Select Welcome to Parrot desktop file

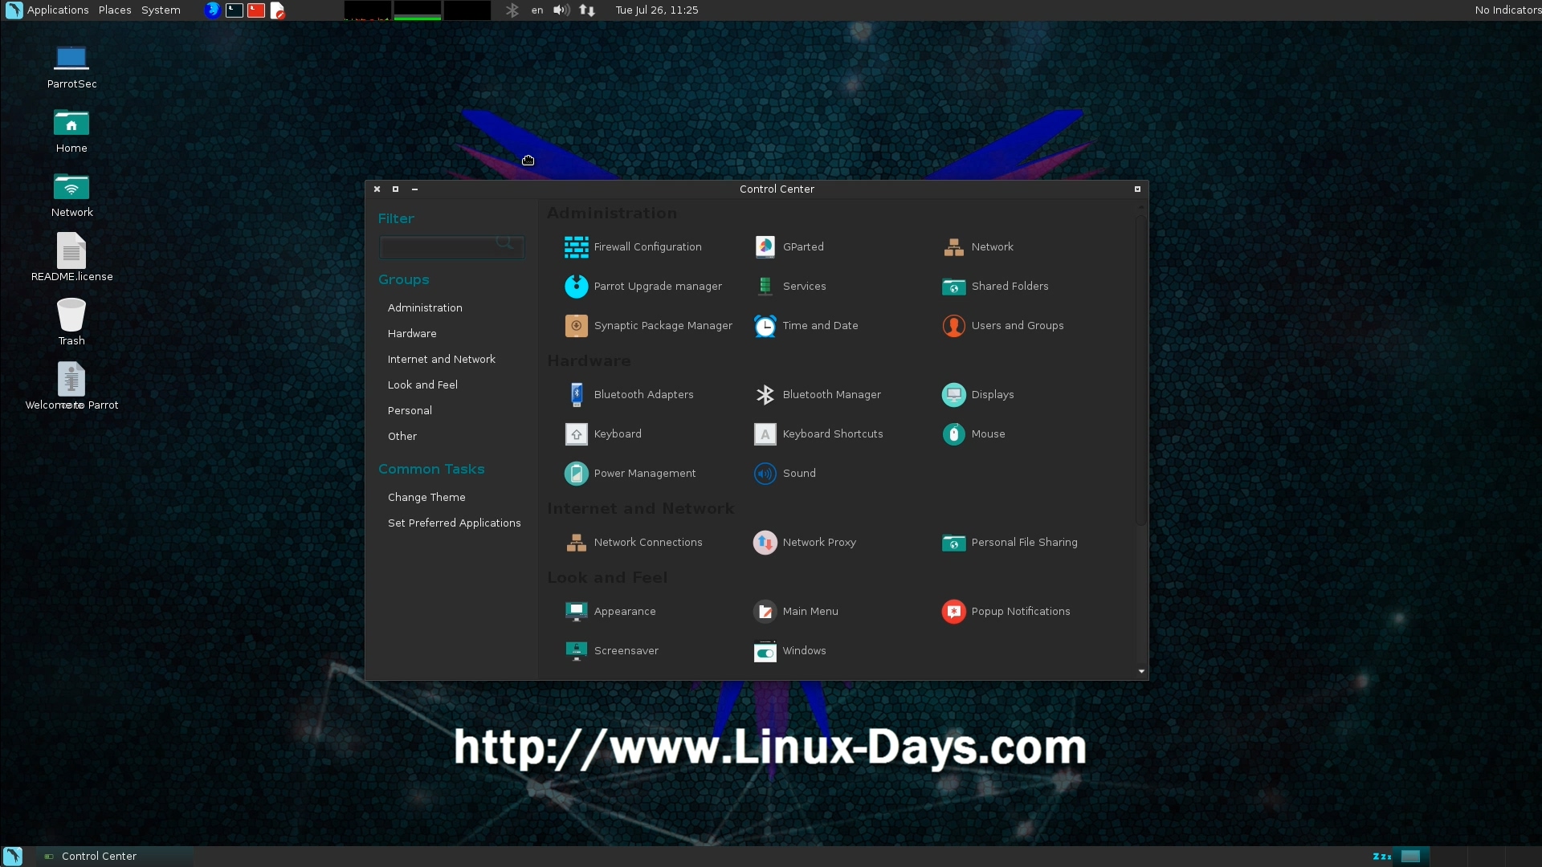pyautogui.click(x=71, y=386)
